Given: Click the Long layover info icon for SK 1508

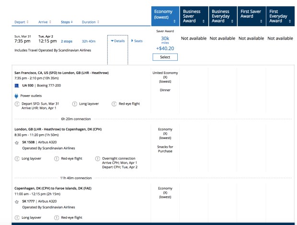Looking at the screenshot, I should point(17,159).
